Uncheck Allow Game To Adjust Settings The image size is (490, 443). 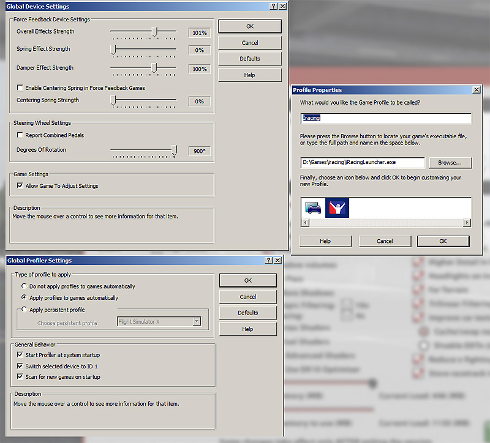click(x=20, y=186)
